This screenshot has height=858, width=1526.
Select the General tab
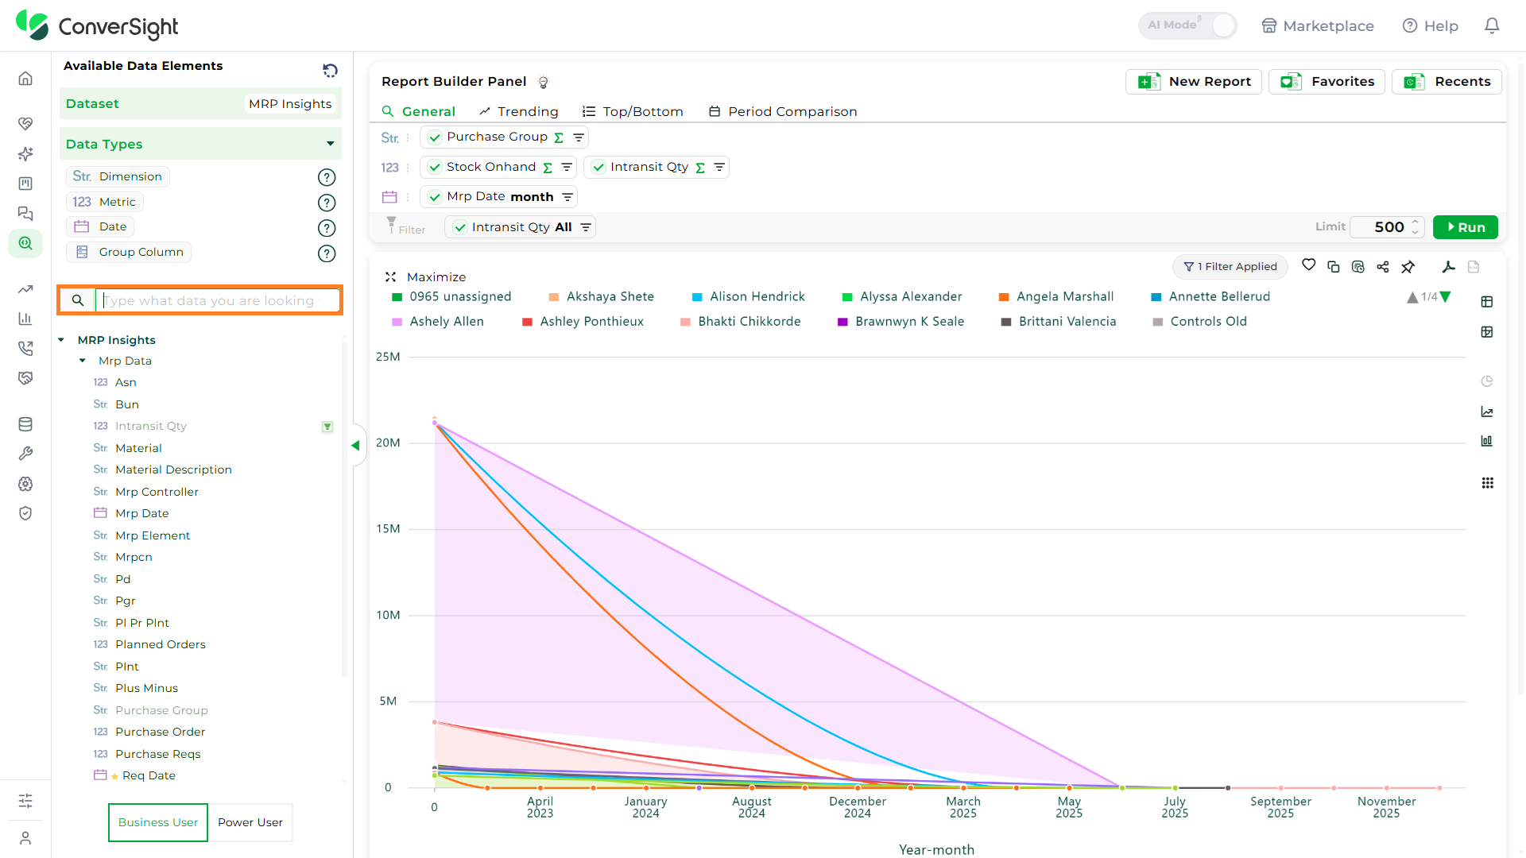(419, 111)
